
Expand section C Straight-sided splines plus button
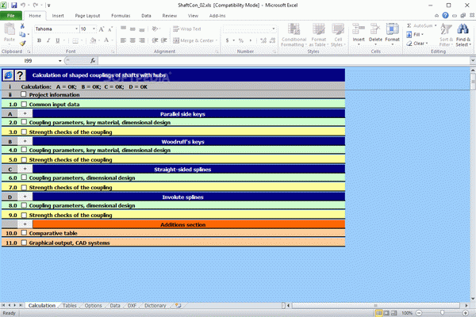25,169
